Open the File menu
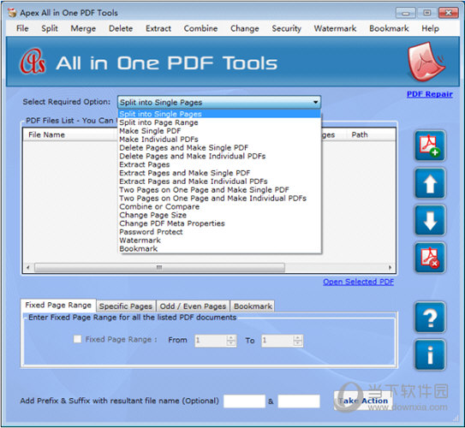This screenshot has width=465, height=428. click(22, 28)
